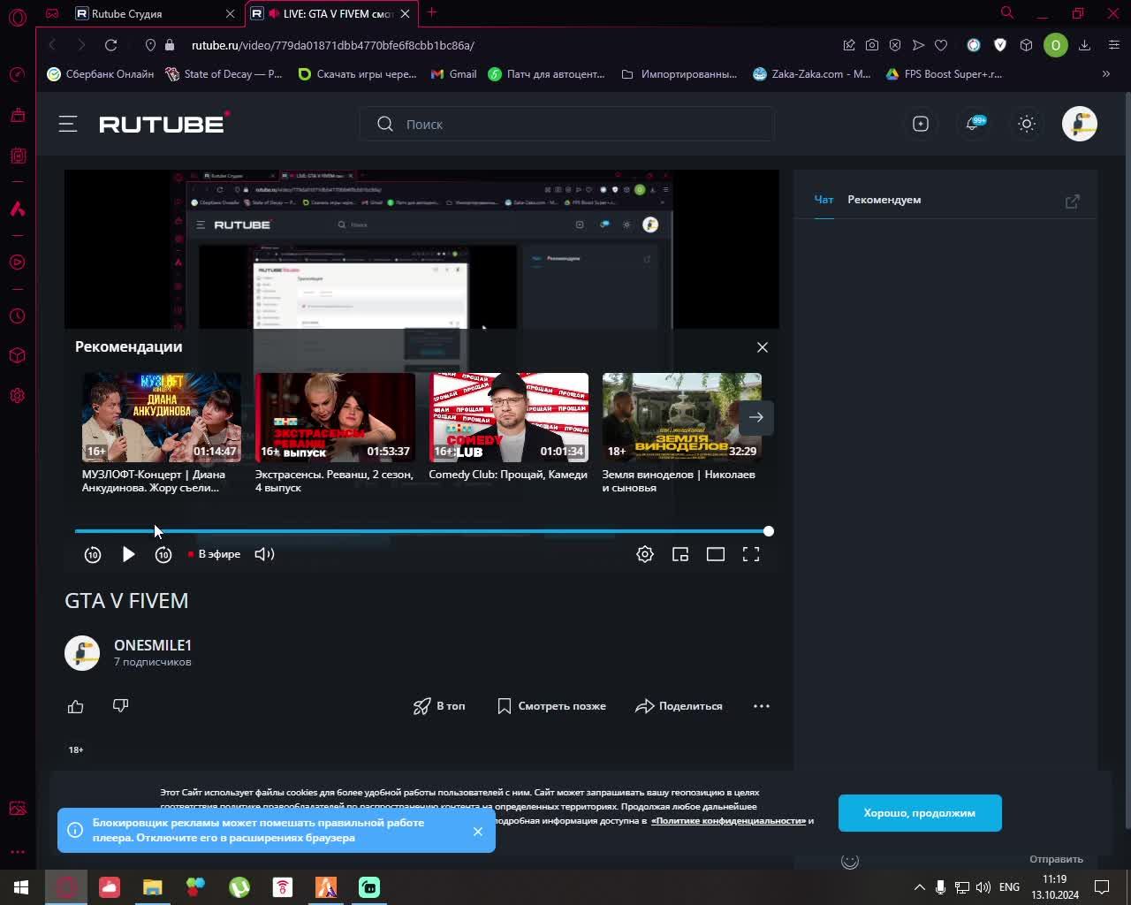Open the Сбербанк Онлайн bookmark

pos(101,74)
